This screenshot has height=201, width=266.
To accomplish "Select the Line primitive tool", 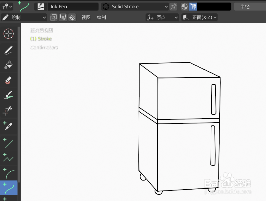I will 9,143.
